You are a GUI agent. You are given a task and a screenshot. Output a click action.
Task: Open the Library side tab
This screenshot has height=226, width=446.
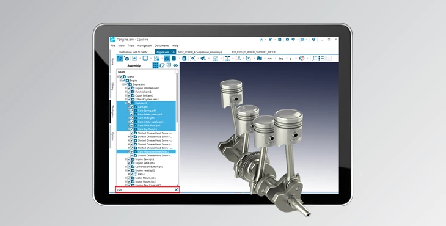112,86
